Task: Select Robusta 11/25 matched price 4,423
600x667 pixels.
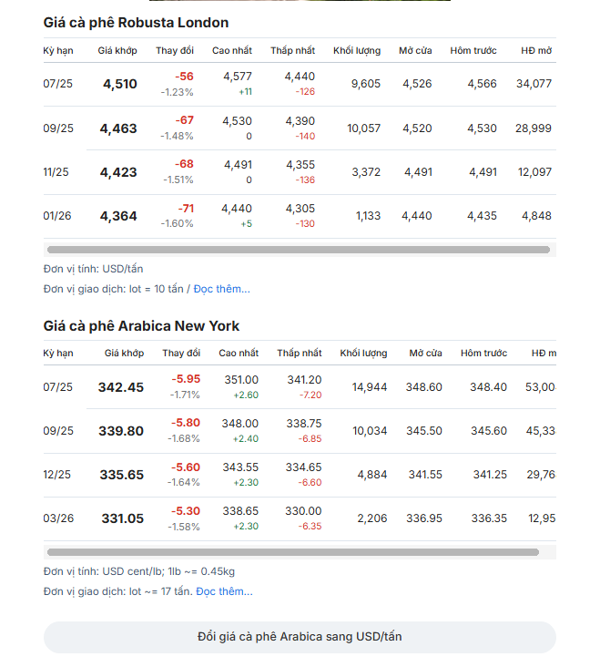Action: [118, 172]
